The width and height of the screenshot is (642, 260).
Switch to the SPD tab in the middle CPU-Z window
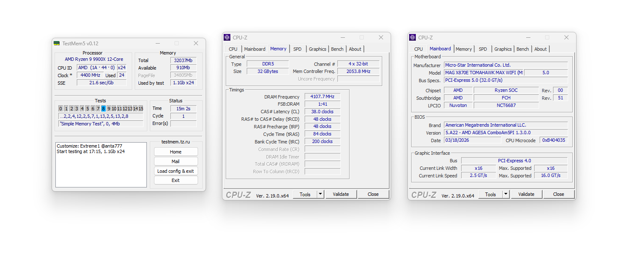298,49
